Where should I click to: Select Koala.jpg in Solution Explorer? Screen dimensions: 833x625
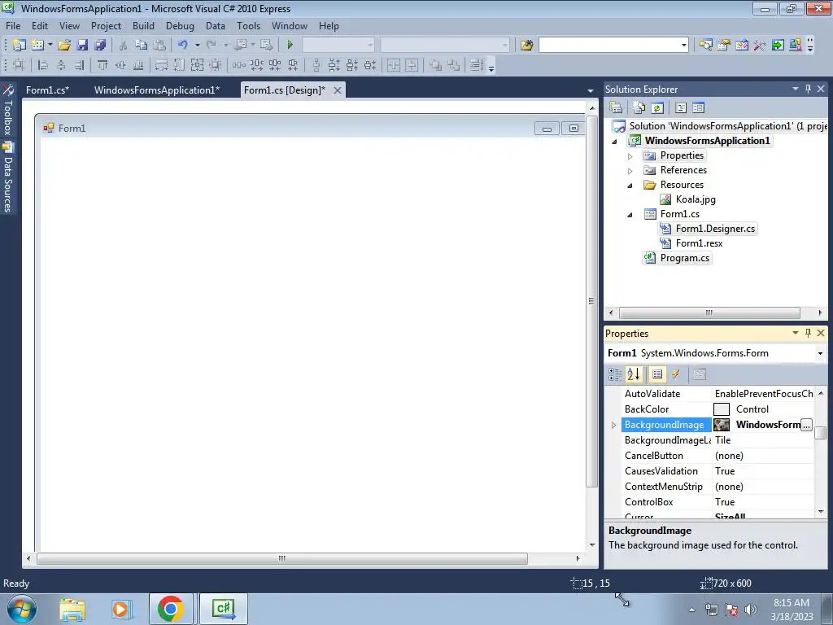(696, 200)
